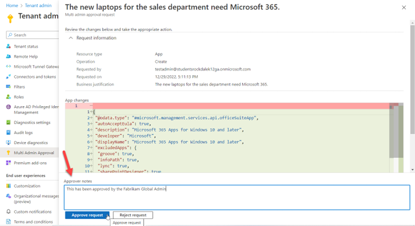This screenshot has height=226, width=415.
Task: Open Audit logs page
Action: point(23,133)
